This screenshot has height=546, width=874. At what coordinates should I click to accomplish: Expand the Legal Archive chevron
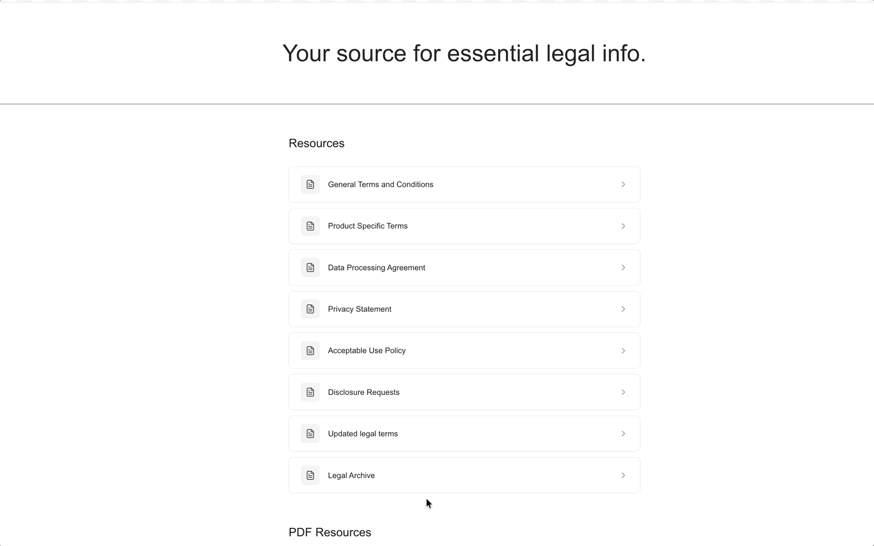pyautogui.click(x=623, y=475)
